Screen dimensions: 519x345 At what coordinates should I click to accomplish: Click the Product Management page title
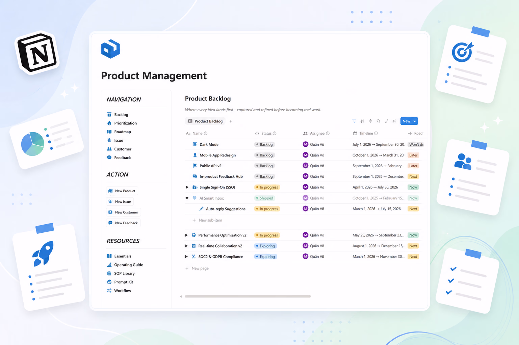click(154, 76)
